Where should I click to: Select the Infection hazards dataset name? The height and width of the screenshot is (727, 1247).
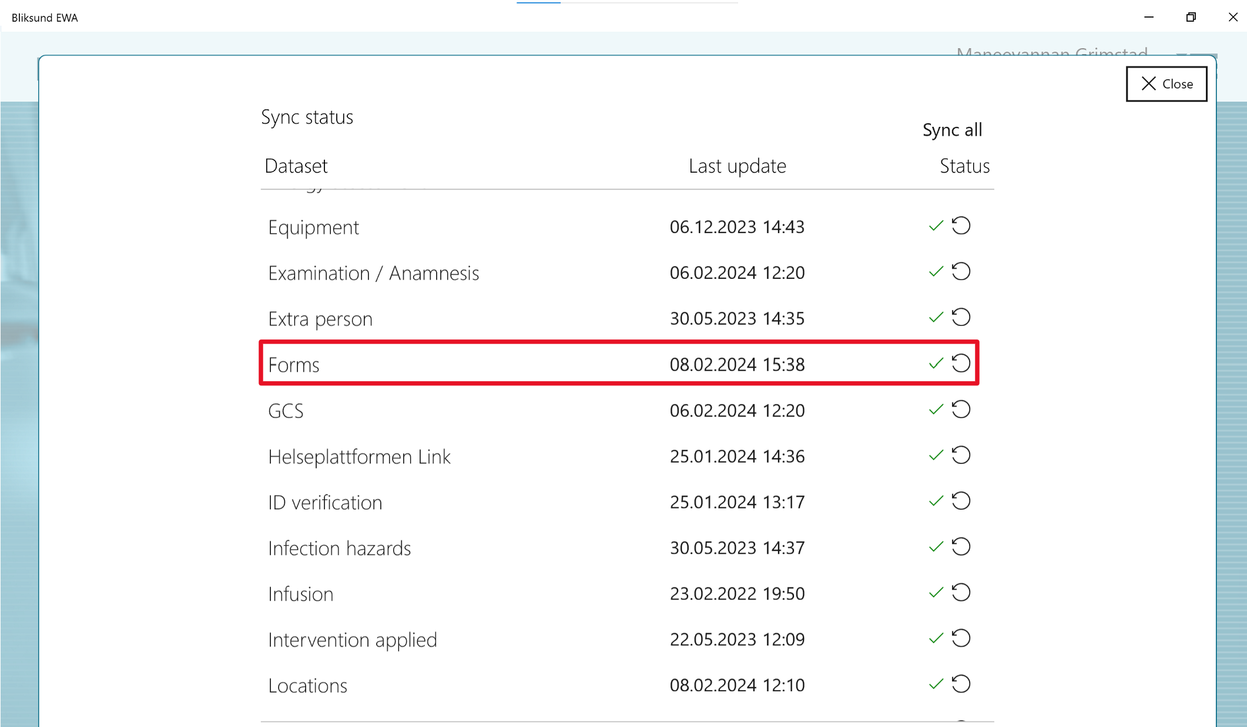pyautogui.click(x=340, y=548)
